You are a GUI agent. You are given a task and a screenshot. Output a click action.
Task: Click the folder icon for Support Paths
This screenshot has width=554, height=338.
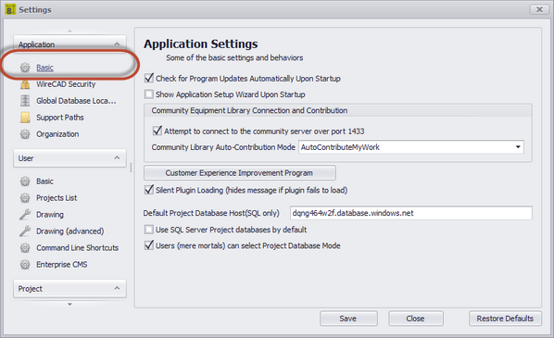tap(25, 118)
